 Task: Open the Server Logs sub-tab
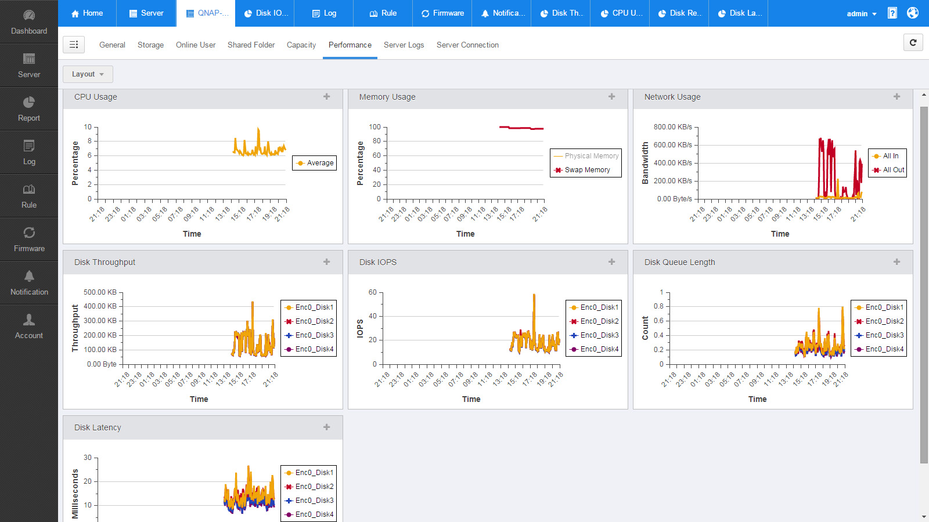pos(404,45)
